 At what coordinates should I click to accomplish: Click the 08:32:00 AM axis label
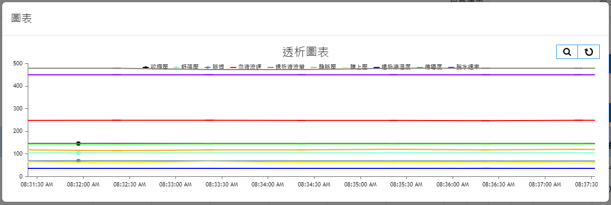pyautogui.click(x=83, y=185)
